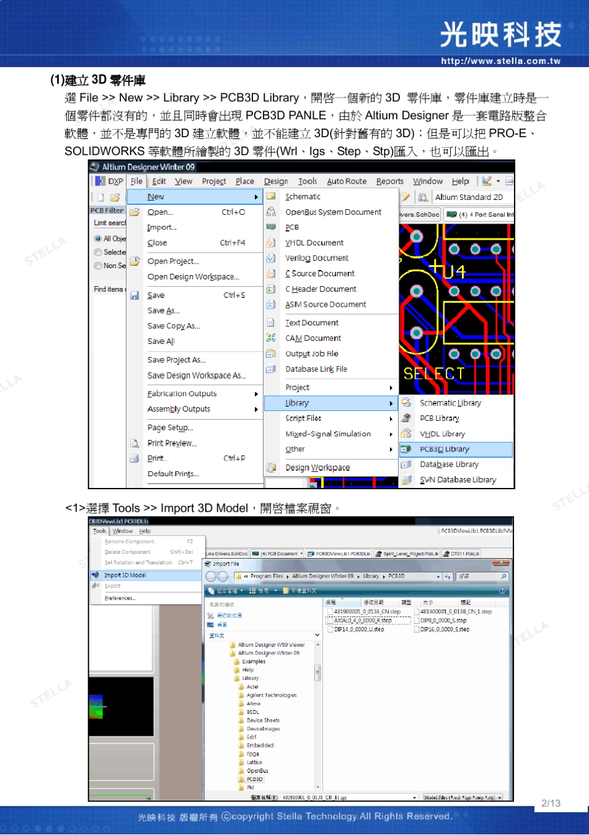Open the file name combo box arrow
Viewport: 589px width, 835px height.
pyautogui.click(x=414, y=797)
